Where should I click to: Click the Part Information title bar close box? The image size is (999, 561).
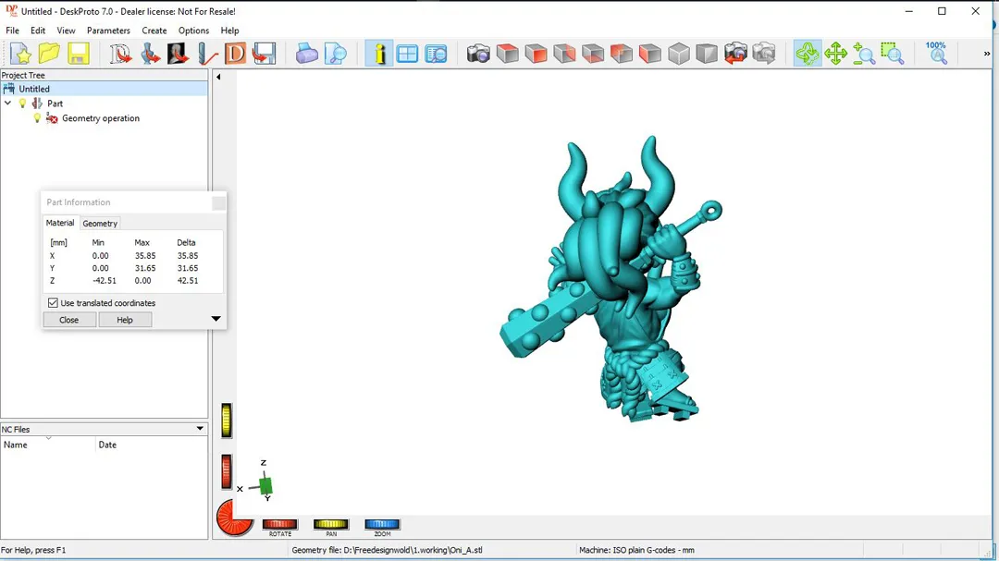coord(218,203)
